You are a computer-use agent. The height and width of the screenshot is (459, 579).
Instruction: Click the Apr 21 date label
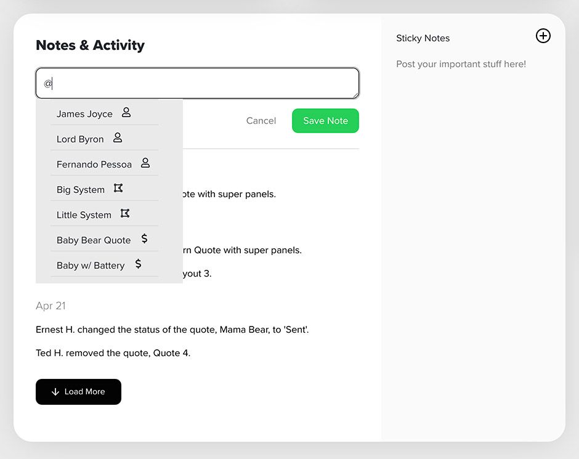[51, 306]
